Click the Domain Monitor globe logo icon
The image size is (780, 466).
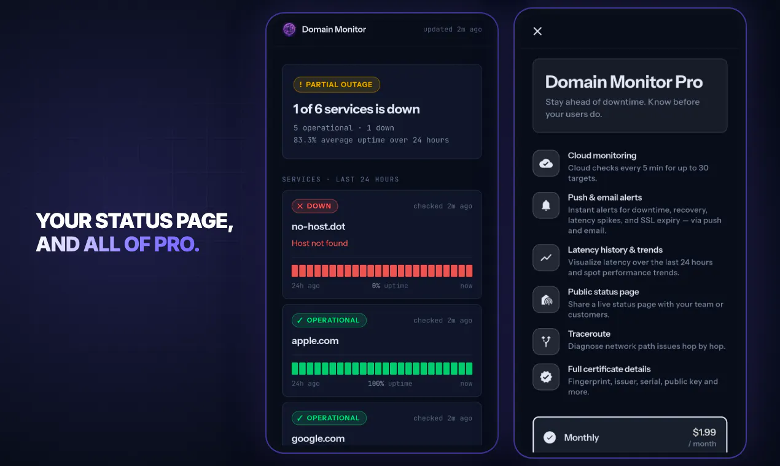[289, 29]
